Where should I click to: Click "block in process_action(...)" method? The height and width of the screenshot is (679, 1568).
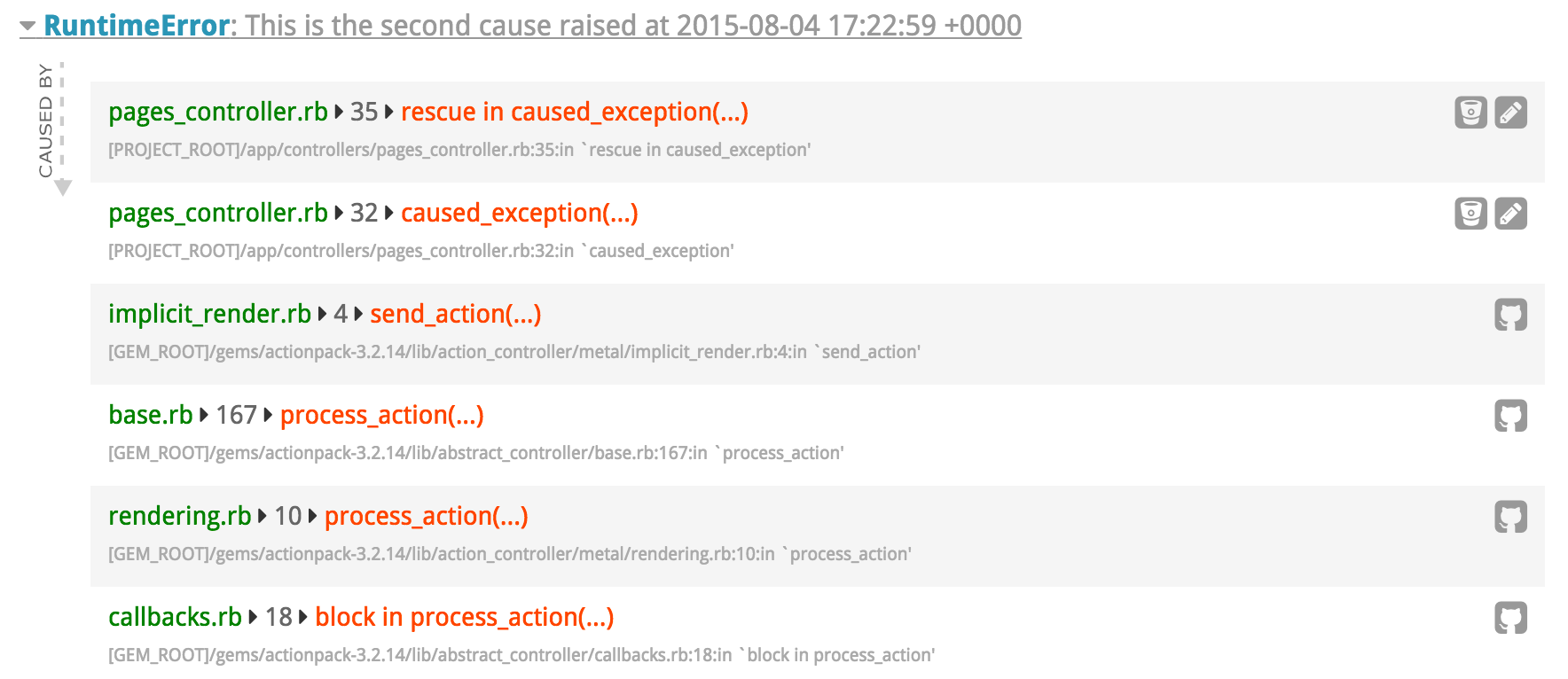(x=464, y=618)
